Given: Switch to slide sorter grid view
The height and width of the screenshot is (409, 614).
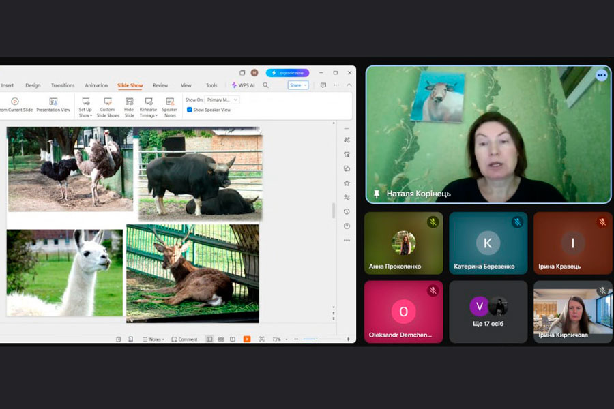Looking at the screenshot, I should [221, 339].
